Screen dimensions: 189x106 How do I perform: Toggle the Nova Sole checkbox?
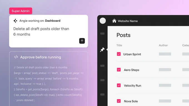pyautogui.click(x=119, y=101)
